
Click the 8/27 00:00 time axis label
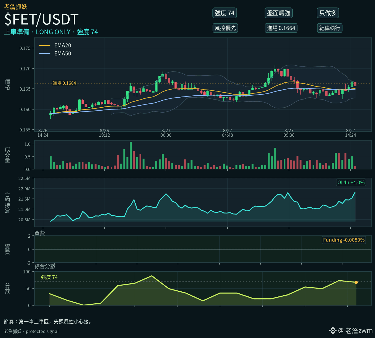click(x=166, y=133)
